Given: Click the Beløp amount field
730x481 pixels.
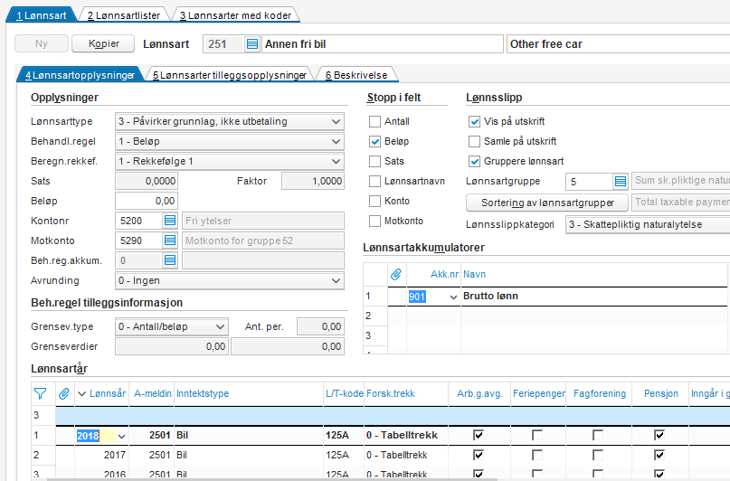Looking at the screenshot, I should click(x=147, y=201).
